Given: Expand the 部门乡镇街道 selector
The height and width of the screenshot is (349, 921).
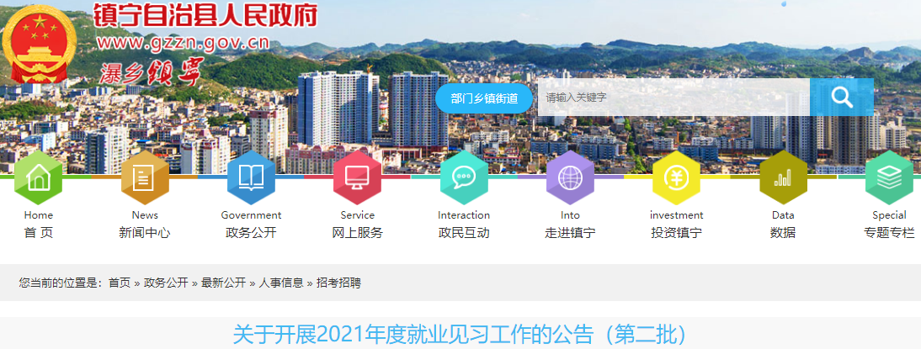Looking at the screenshot, I should pos(484,98).
